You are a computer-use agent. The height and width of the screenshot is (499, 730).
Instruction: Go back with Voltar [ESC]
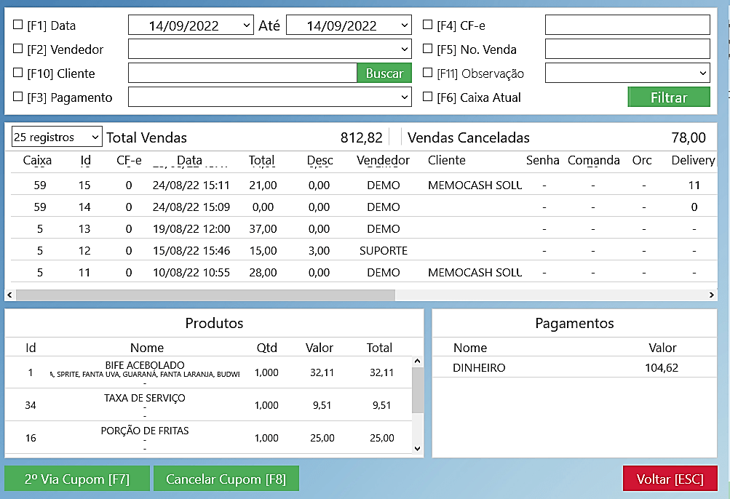point(670,479)
